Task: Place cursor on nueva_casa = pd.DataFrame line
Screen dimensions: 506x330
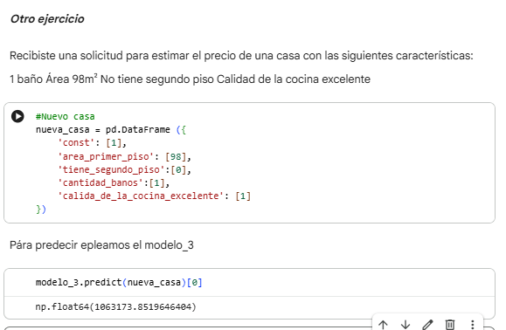Action: (111, 129)
